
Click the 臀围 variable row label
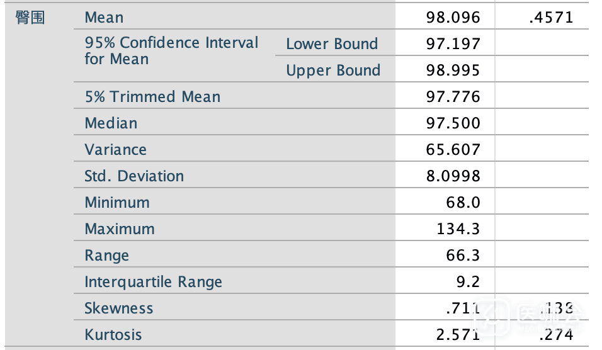tap(30, 18)
